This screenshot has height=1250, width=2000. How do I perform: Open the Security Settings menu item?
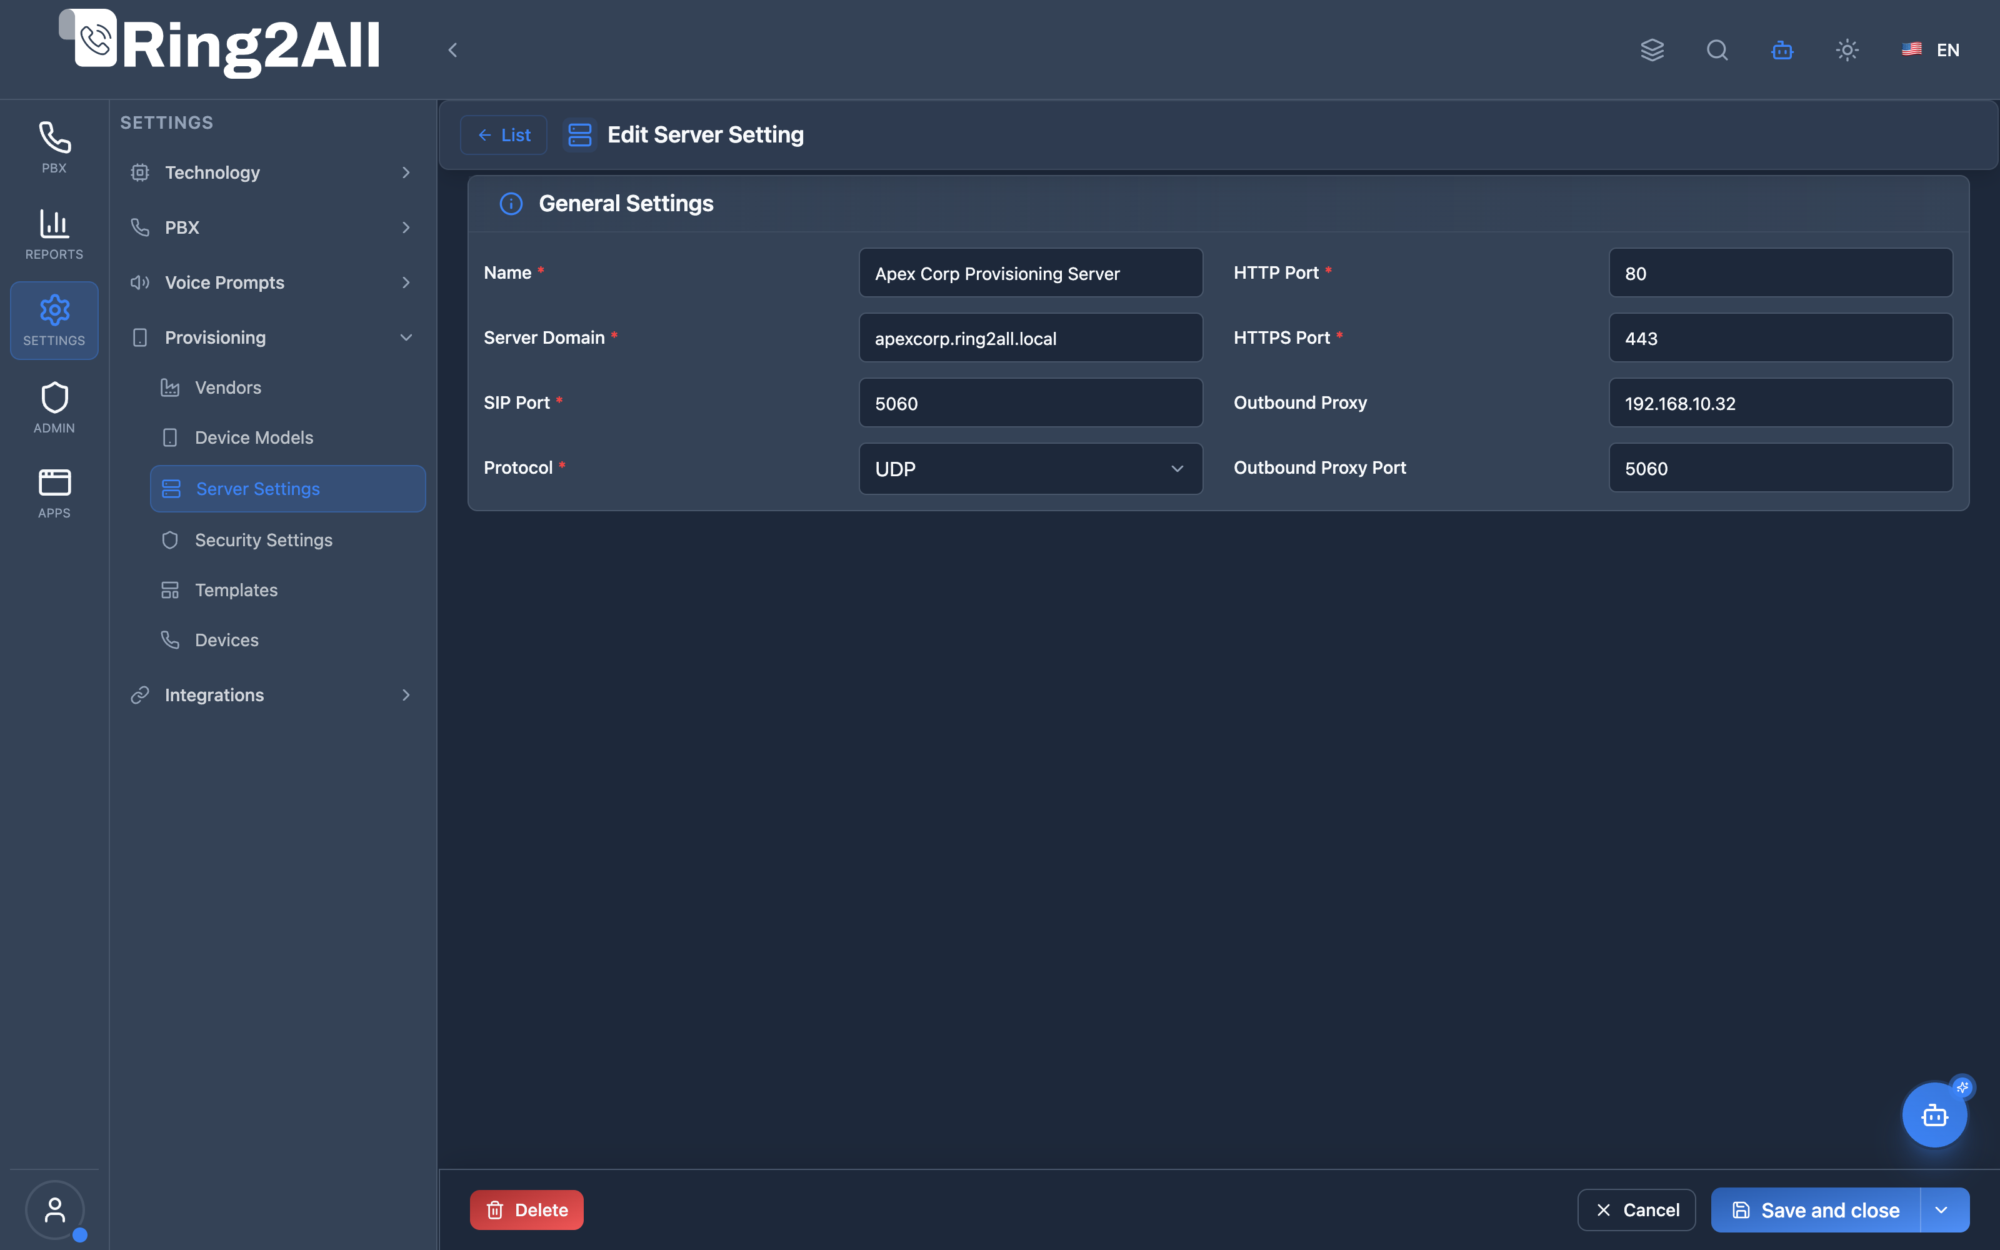(x=287, y=540)
